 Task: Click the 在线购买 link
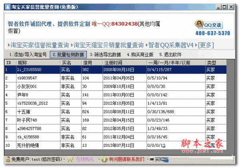(x=85, y=160)
